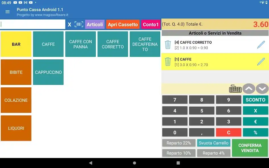Screen dimensions: 269x168
Task: Clear the search field with X icon
Action: tap(70, 24)
